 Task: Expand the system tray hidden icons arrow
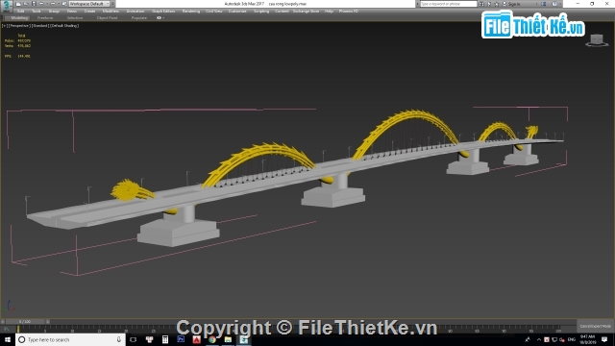point(539,339)
